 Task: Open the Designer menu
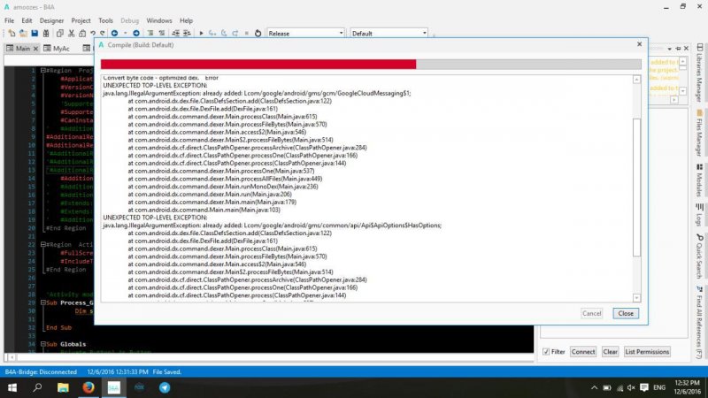coord(51,19)
